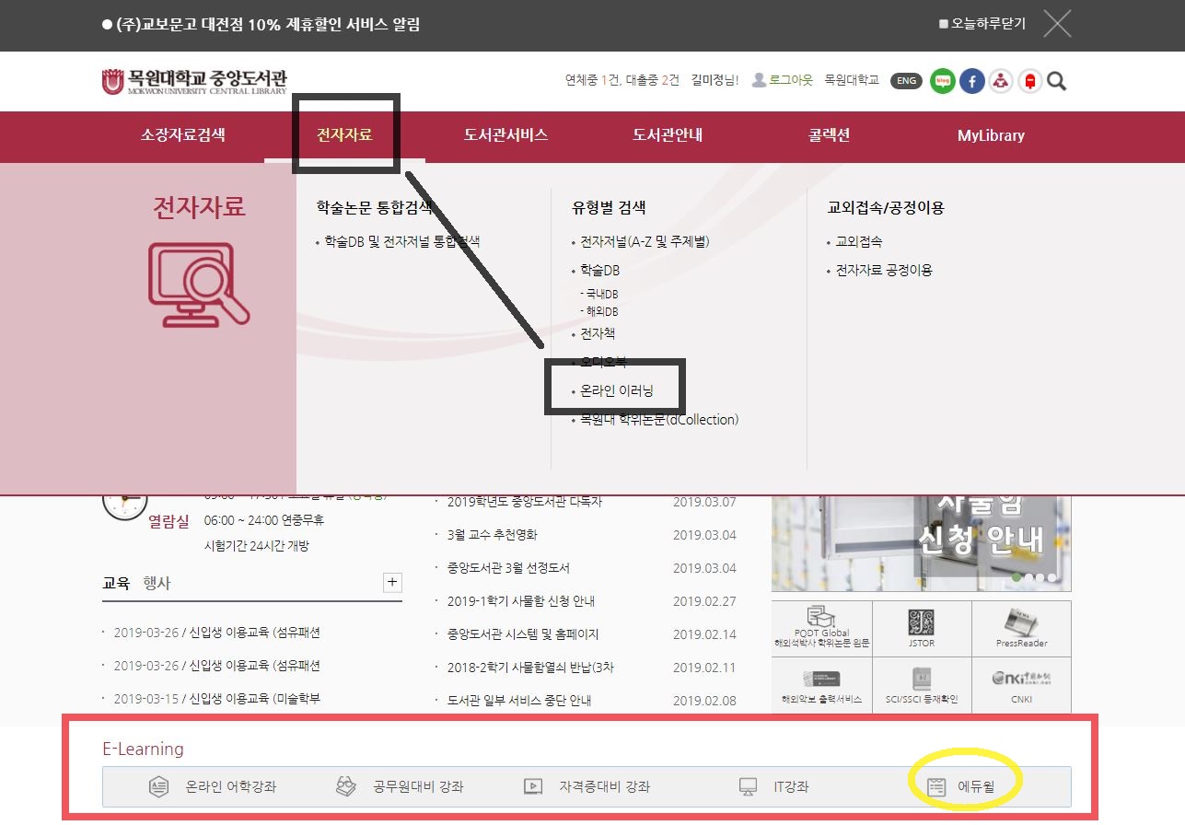Check the '오늘하루닫기' checkbox
Screen dimensions: 1185x825
click(x=944, y=24)
